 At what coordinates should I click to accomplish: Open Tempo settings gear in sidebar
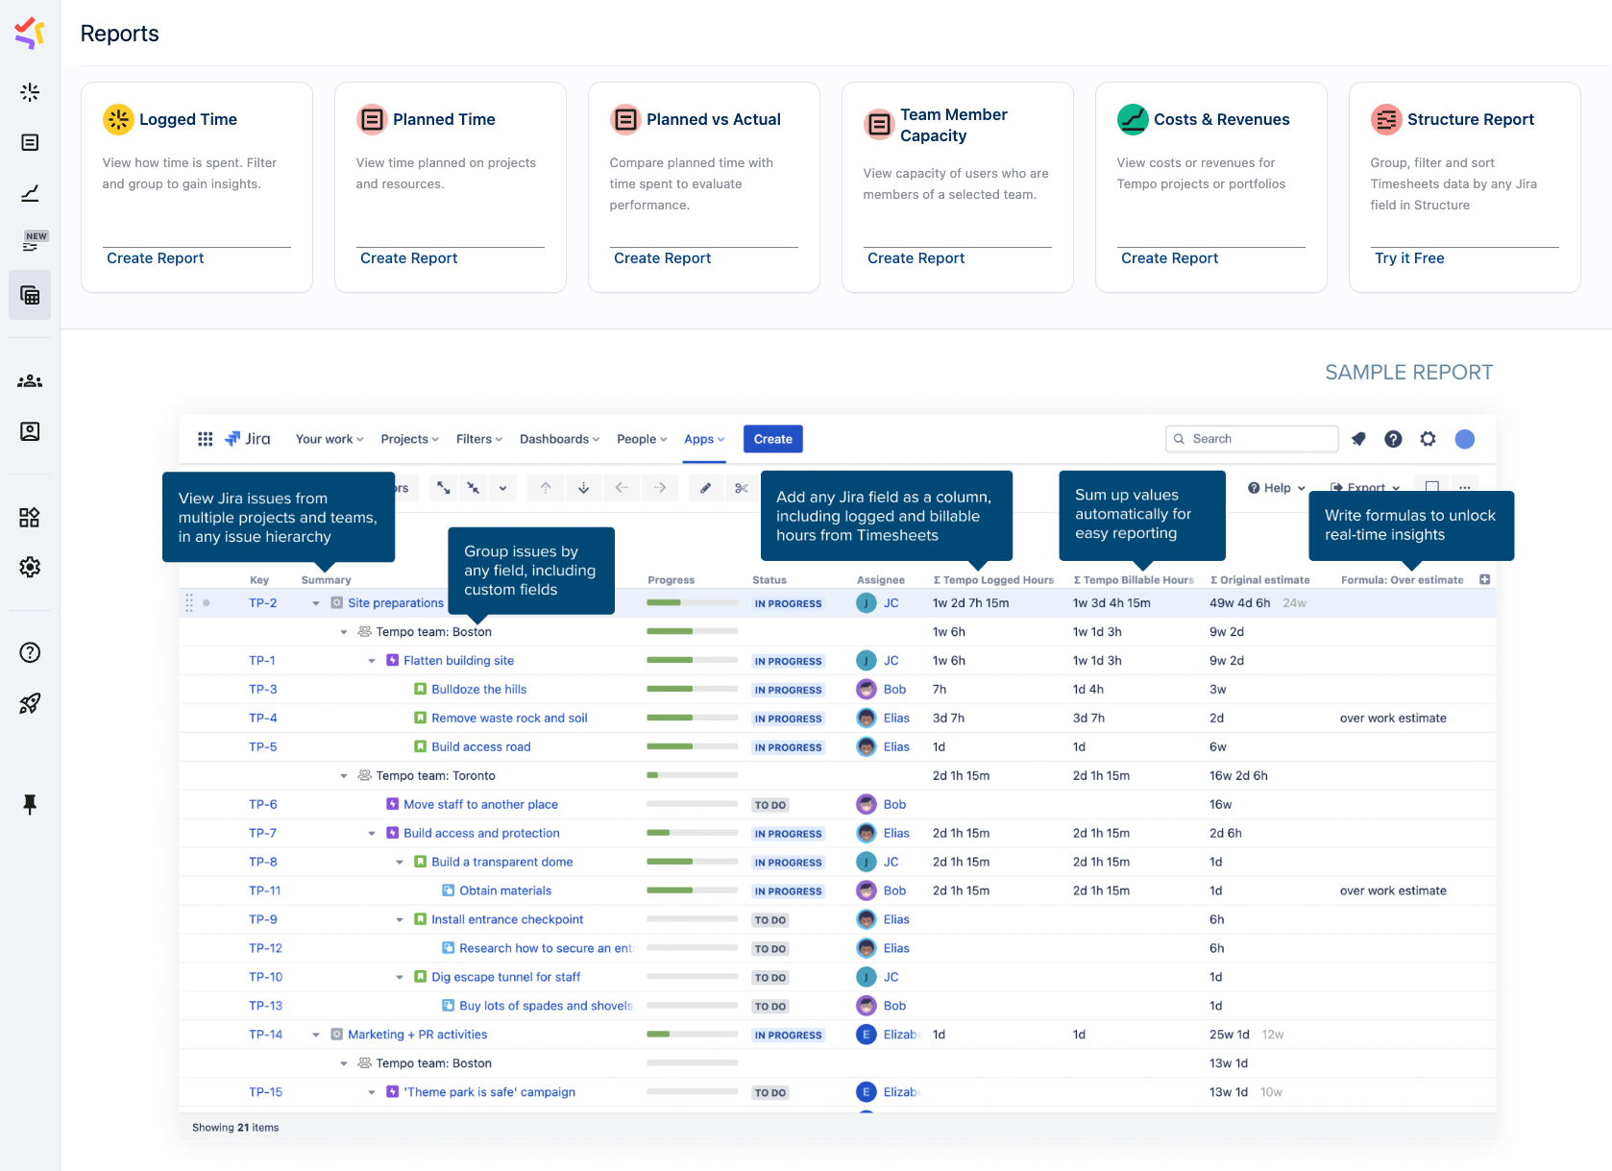coord(30,568)
